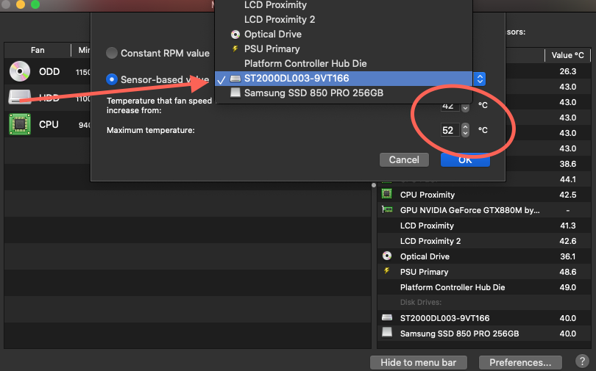Click the Cancel button
The image size is (596, 371).
coord(404,159)
